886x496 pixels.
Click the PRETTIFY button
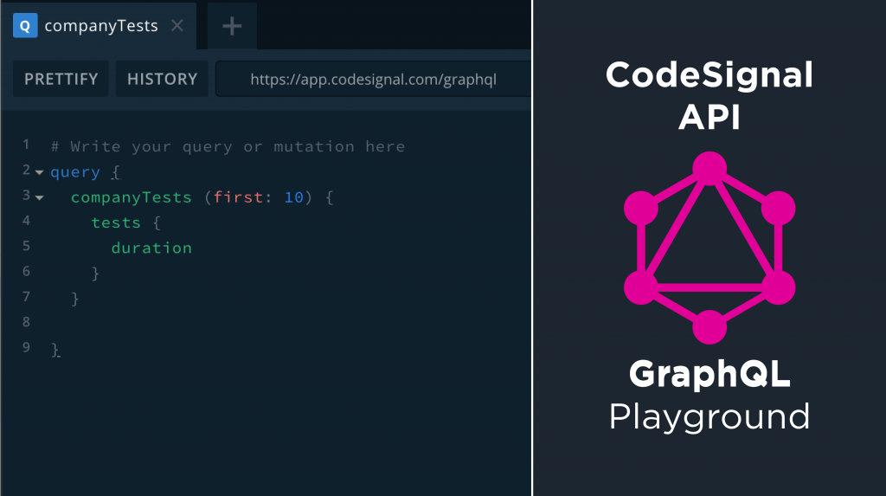61,79
